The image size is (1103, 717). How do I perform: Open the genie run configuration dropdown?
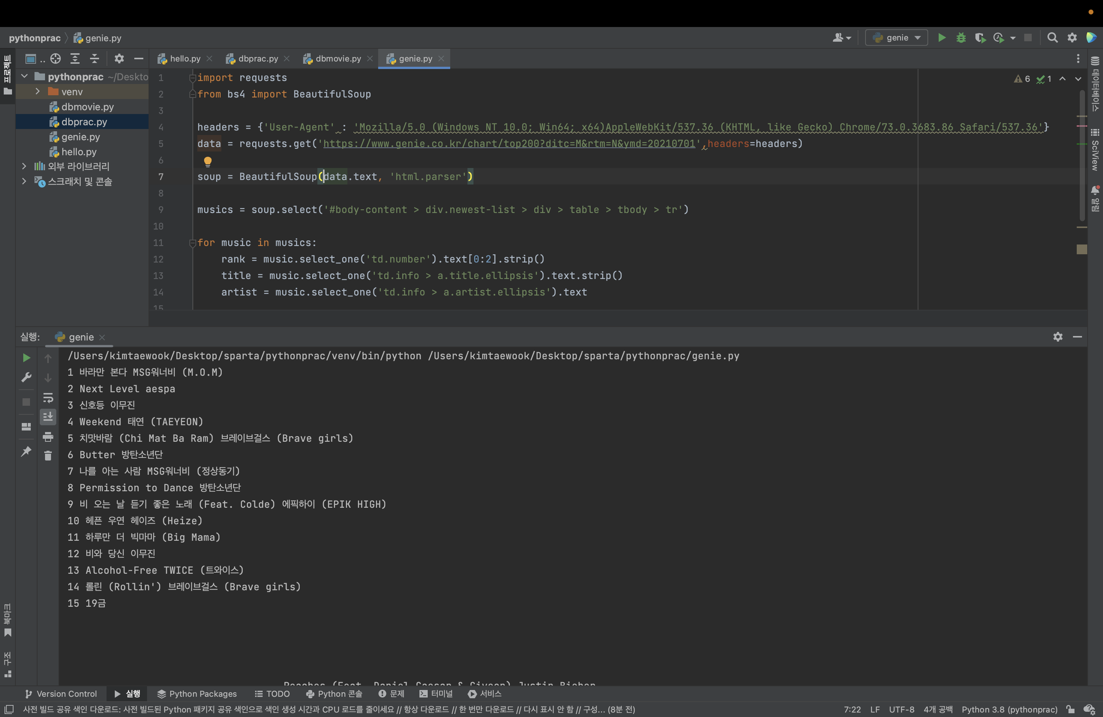coord(896,37)
